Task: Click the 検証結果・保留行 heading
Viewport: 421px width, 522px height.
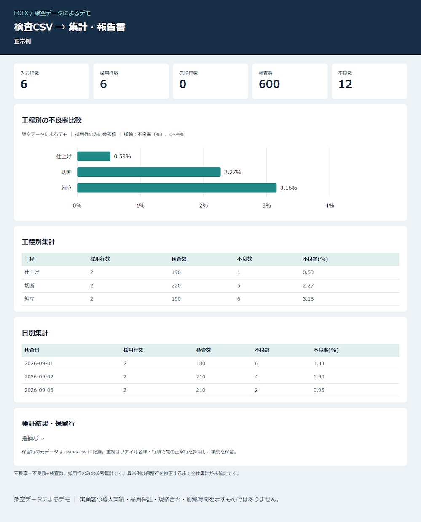Action: click(48, 423)
